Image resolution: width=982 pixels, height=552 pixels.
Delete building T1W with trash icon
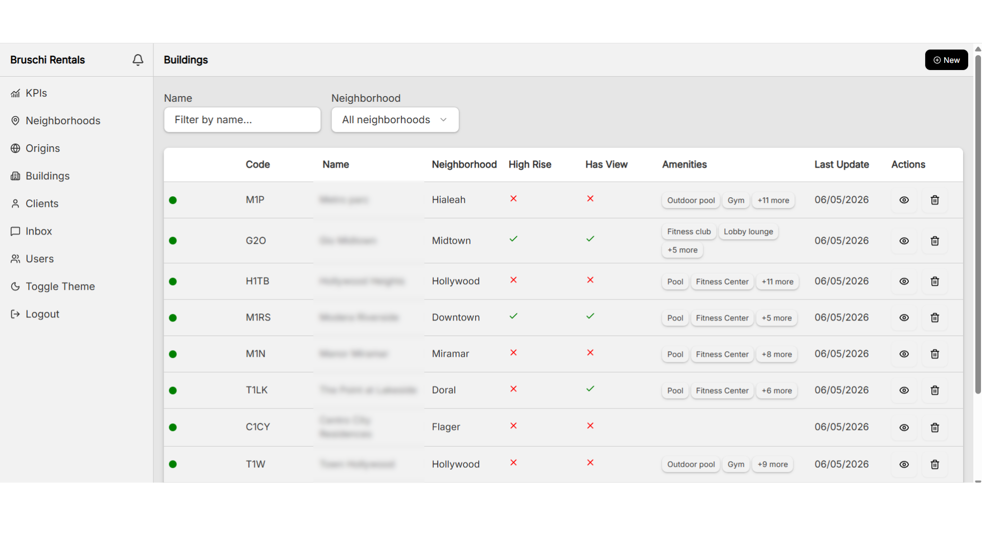tap(934, 464)
